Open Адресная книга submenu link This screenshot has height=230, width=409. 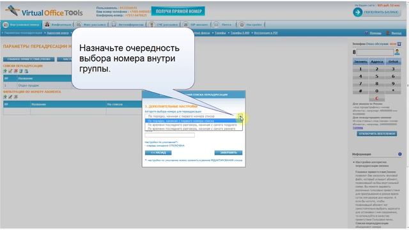58,33
